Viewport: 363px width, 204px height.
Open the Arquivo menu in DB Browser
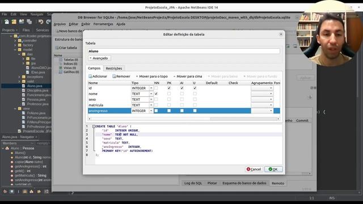point(60,24)
